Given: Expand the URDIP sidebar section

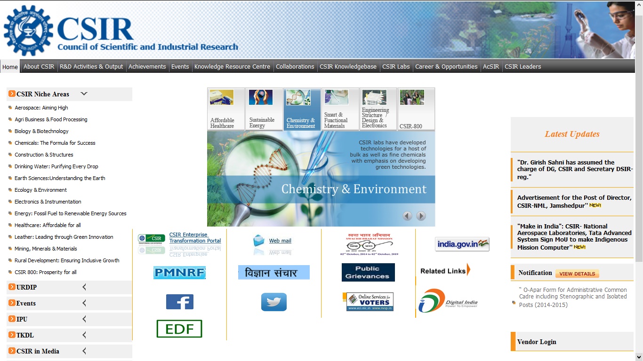Looking at the screenshot, I should pyautogui.click(x=84, y=287).
